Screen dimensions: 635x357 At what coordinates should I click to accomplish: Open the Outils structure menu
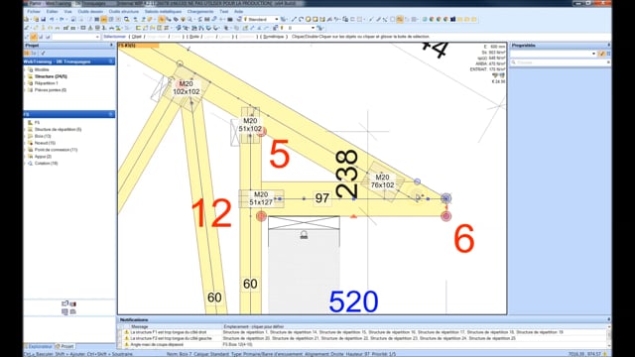click(x=123, y=12)
